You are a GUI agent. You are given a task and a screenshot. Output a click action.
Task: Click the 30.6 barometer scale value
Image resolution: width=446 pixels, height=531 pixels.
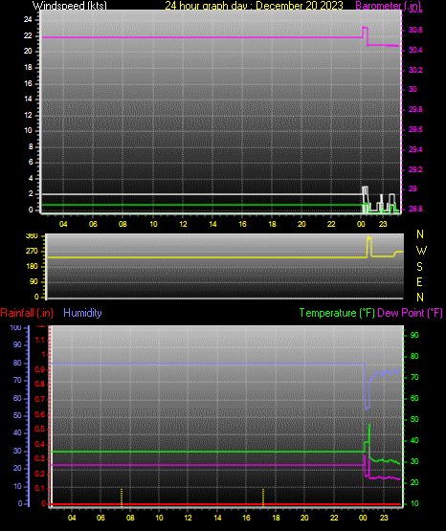click(415, 30)
